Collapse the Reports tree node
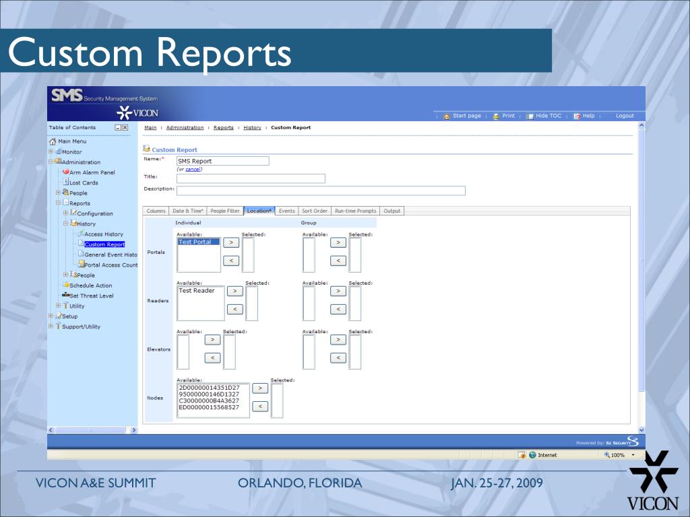Image resolution: width=690 pixels, height=517 pixels. pos(58,203)
